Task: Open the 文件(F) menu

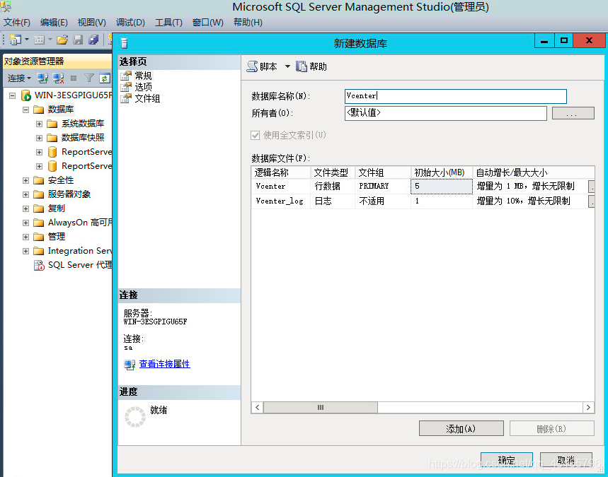Action: tap(17, 23)
